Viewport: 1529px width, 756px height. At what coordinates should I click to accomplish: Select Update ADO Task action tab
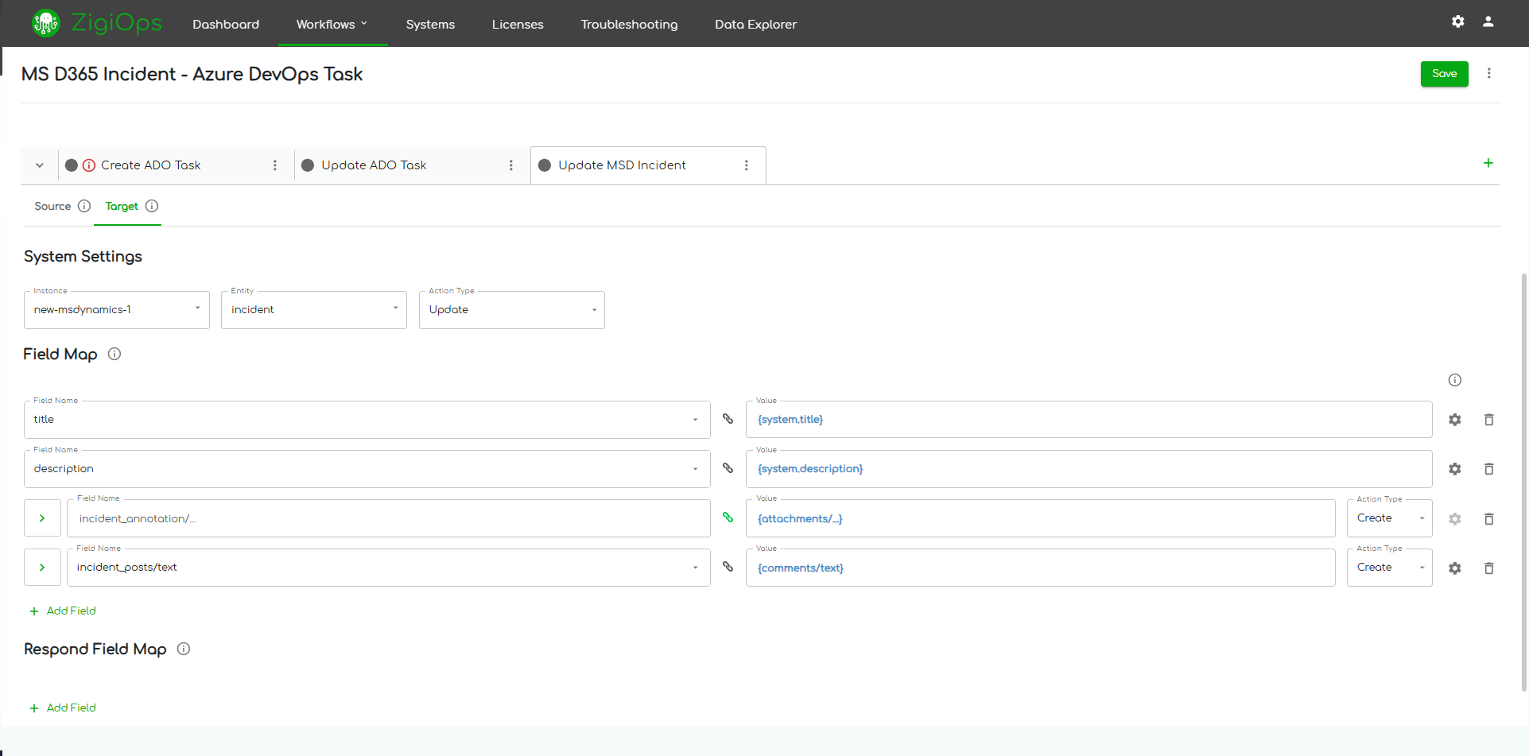[x=374, y=165]
